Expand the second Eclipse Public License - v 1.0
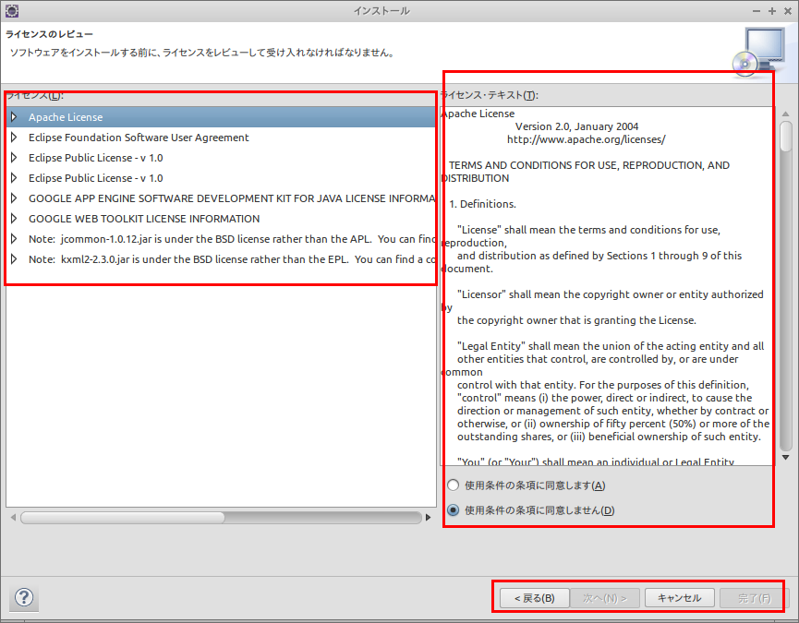This screenshot has height=623, width=799. coord(14,178)
